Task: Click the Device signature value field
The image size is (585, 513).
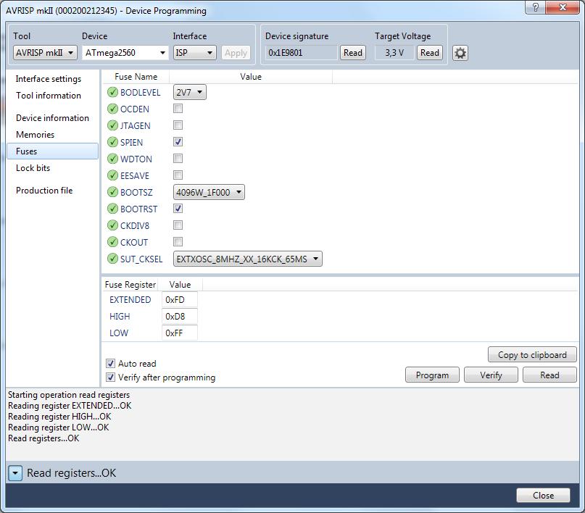Action: tap(301, 53)
